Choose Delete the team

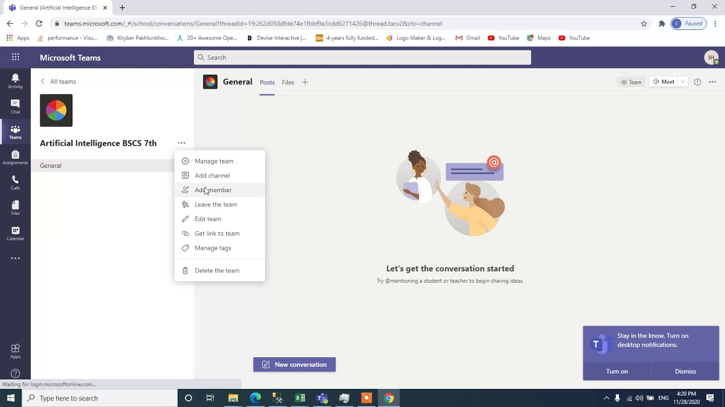219,270
